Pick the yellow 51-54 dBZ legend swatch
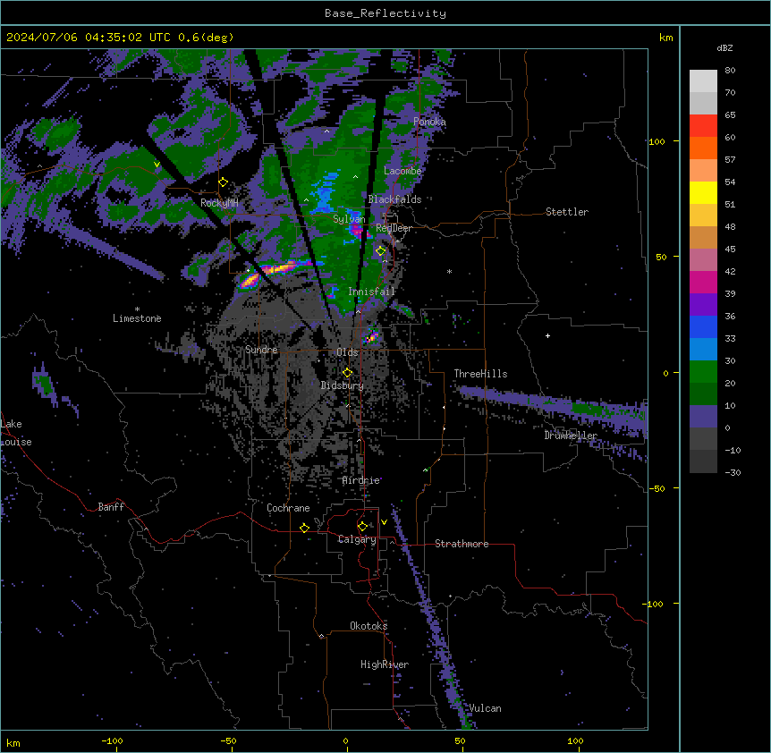The width and height of the screenshot is (771, 753). point(703,192)
